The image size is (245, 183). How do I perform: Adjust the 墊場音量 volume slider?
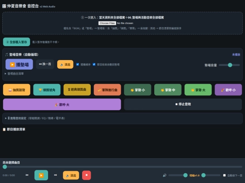(229, 65)
